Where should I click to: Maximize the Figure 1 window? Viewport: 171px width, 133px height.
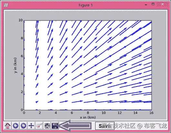tap(153, 4)
